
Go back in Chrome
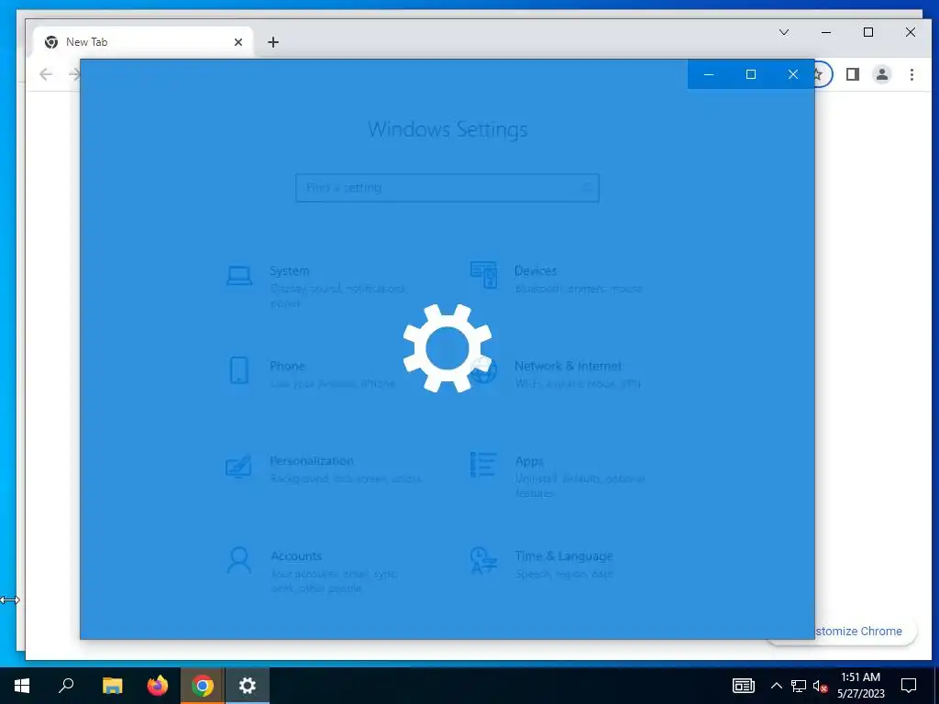[x=46, y=74]
